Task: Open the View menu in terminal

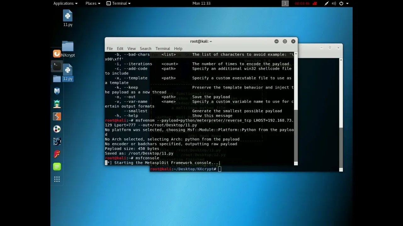Action: (x=132, y=49)
